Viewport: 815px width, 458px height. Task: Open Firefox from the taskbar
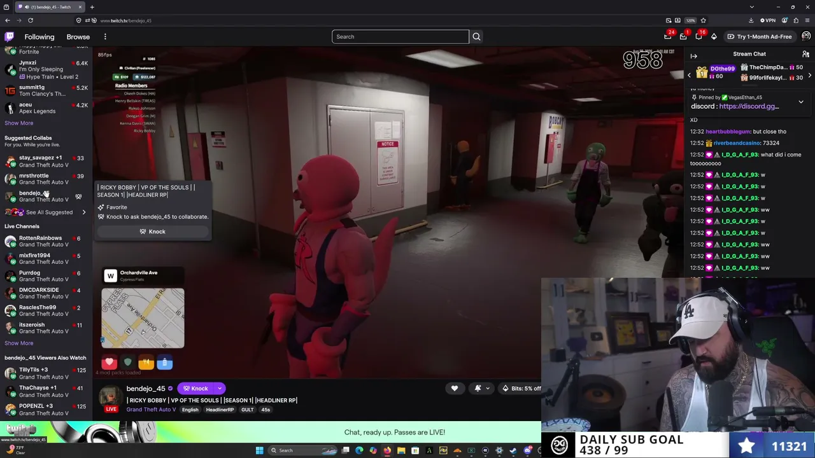click(x=387, y=450)
